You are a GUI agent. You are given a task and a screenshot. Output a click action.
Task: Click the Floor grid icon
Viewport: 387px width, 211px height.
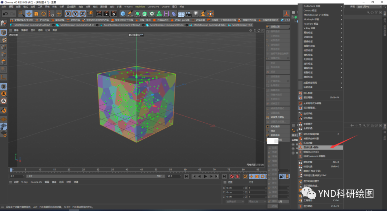tap(181, 14)
